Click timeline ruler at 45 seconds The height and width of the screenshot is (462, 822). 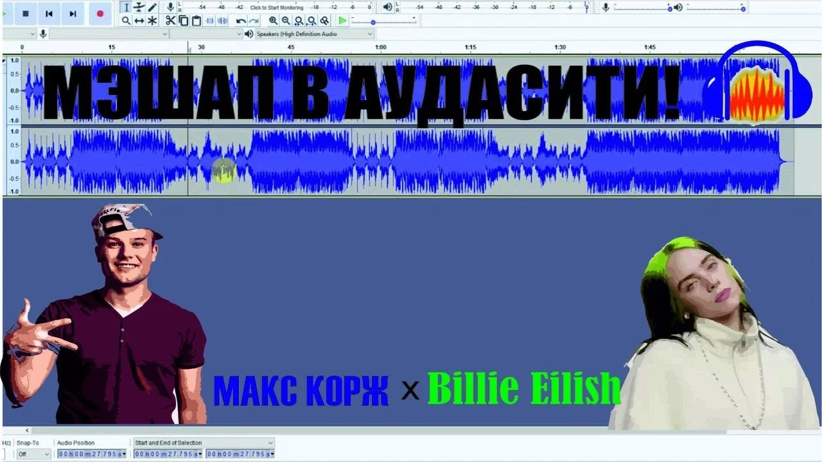click(291, 47)
